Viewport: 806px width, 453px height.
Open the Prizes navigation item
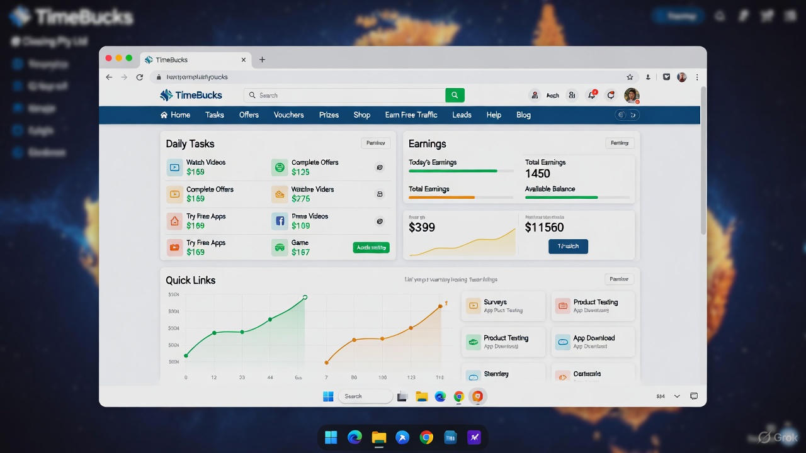(329, 115)
